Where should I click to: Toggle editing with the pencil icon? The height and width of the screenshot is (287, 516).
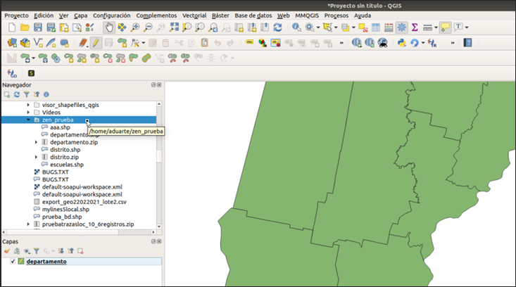coord(96,43)
